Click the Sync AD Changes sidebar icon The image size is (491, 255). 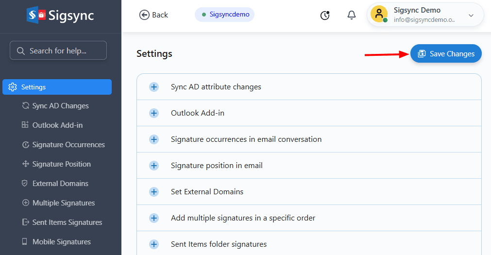tap(26, 106)
